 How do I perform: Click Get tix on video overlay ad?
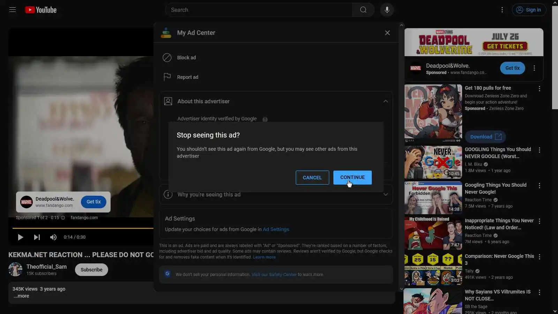93,202
